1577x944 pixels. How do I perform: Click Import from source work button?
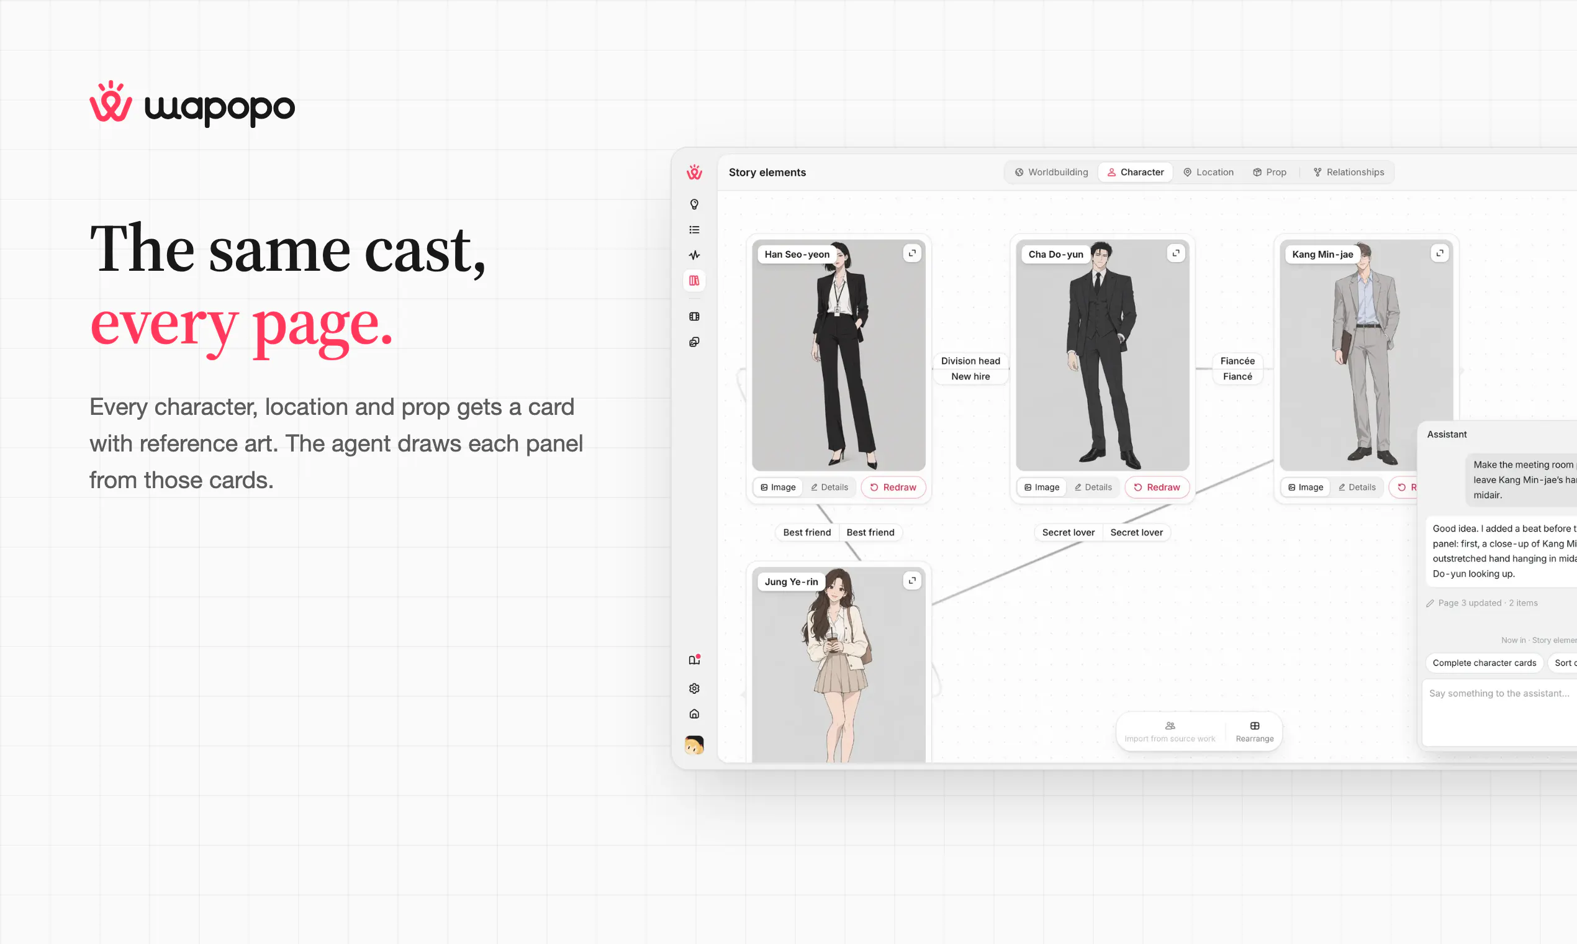[x=1169, y=732]
